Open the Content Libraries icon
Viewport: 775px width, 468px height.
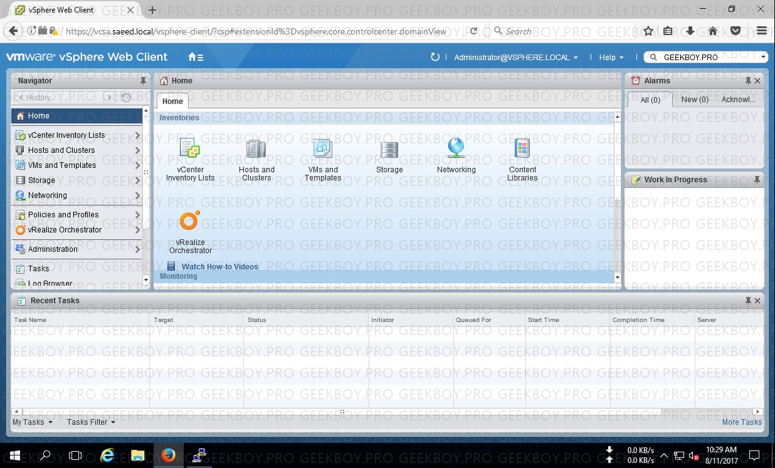(x=522, y=148)
